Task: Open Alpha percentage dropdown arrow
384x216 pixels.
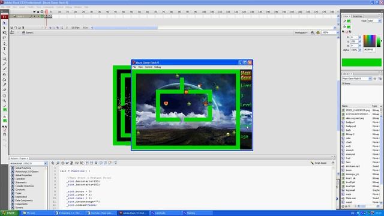Action: point(360,50)
